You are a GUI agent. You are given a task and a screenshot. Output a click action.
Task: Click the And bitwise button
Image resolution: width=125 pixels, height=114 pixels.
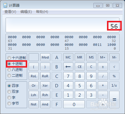(x=45, y=104)
